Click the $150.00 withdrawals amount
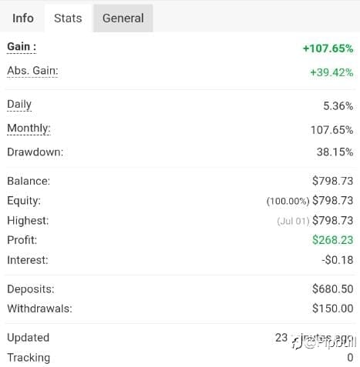The height and width of the screenshot is (367, 360). 333,309
